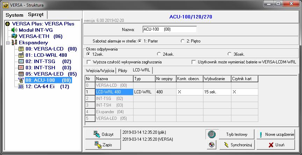Click the Wybudzanie cell 15 sek.

217,92
